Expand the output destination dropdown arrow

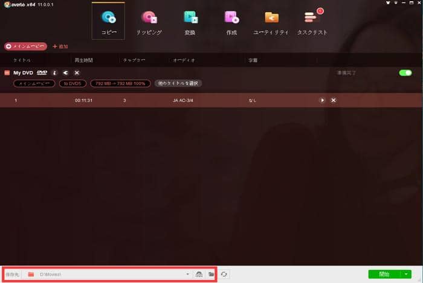(187, 274)
